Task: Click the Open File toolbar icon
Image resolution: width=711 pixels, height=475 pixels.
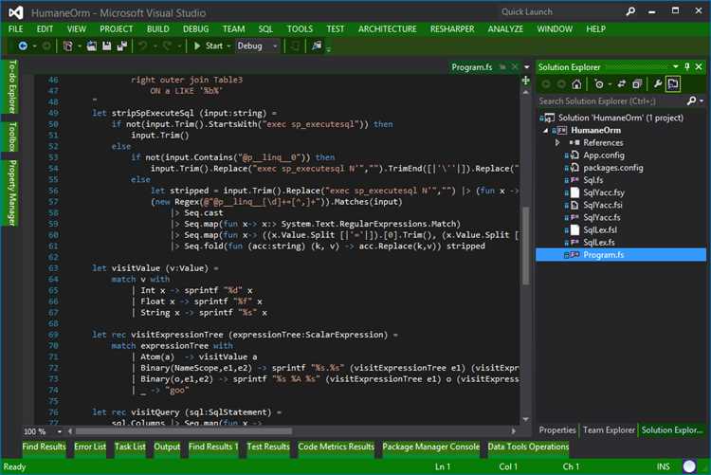Action: click(x=92, y=46)
